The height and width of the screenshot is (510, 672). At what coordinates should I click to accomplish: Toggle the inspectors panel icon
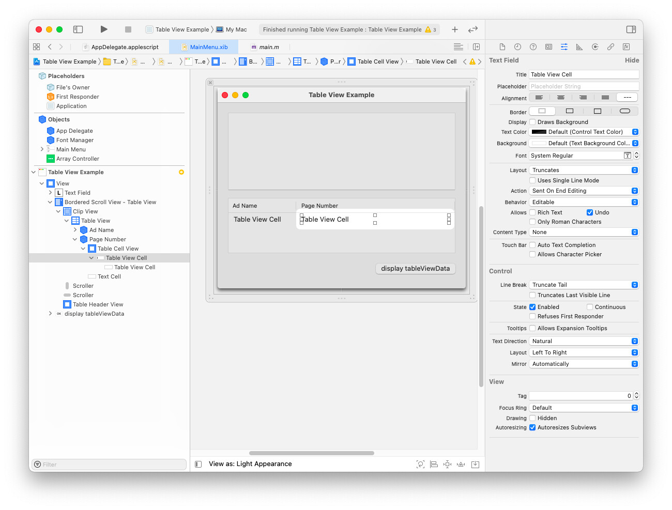tap(631, 29)
